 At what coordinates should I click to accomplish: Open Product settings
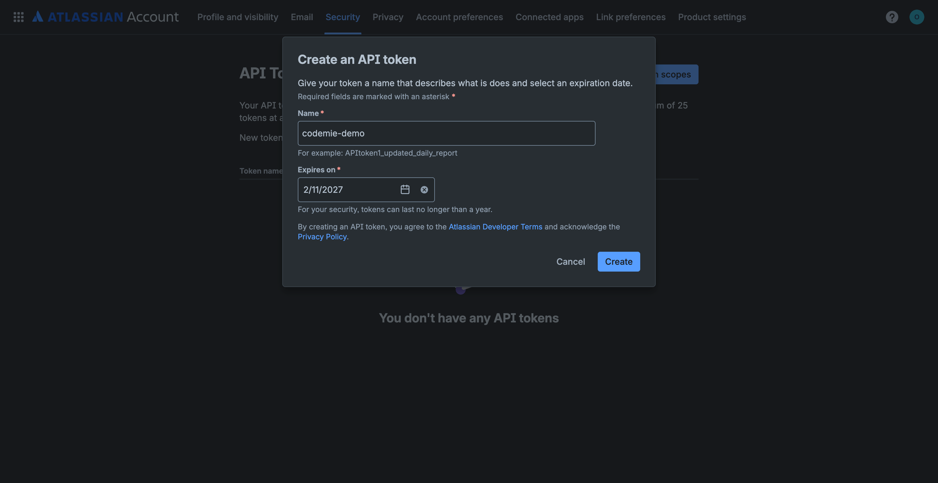(712, 17)
